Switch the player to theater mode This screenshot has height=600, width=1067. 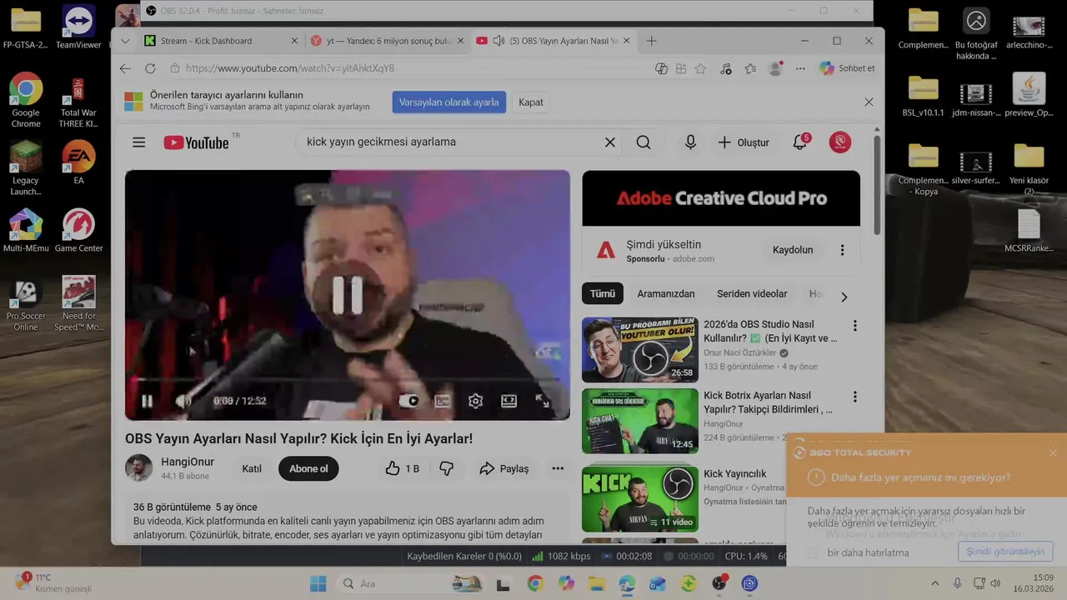[508, 401]
